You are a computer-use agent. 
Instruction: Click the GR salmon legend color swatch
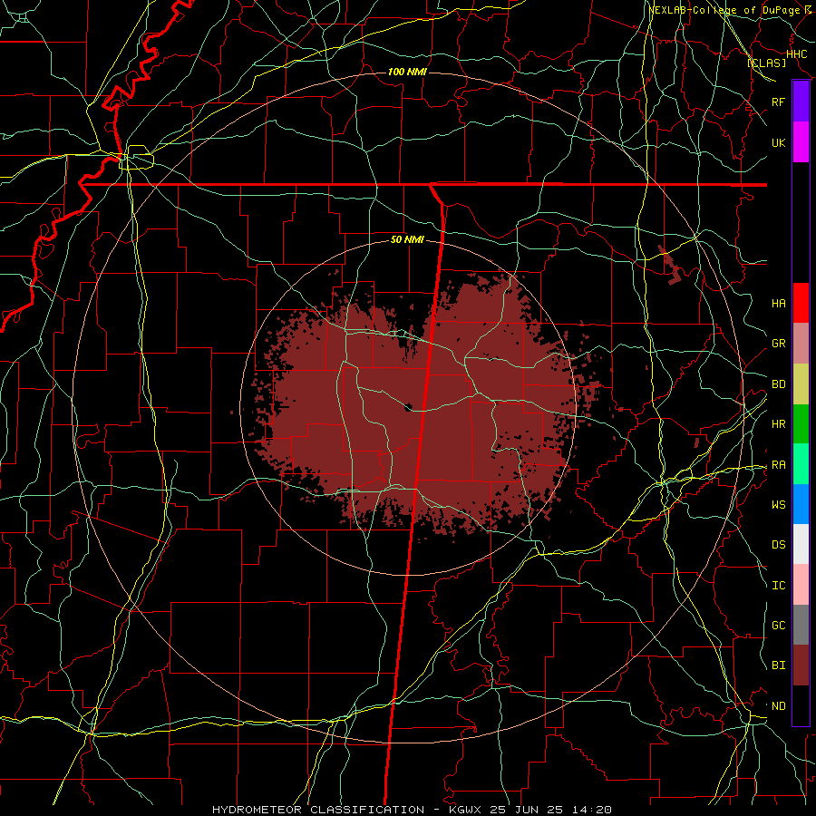pyautogui.click(x=801, y=344)
